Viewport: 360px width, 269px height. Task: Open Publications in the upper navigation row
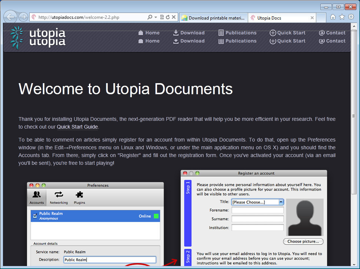(237, 33)
